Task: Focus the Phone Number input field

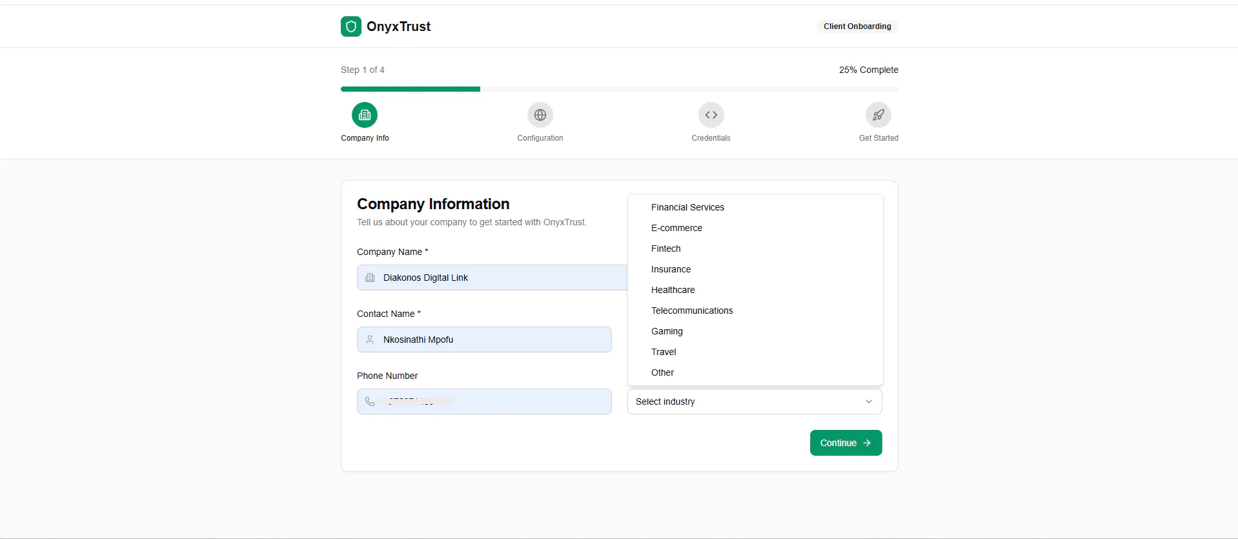Action: point(484,402)
